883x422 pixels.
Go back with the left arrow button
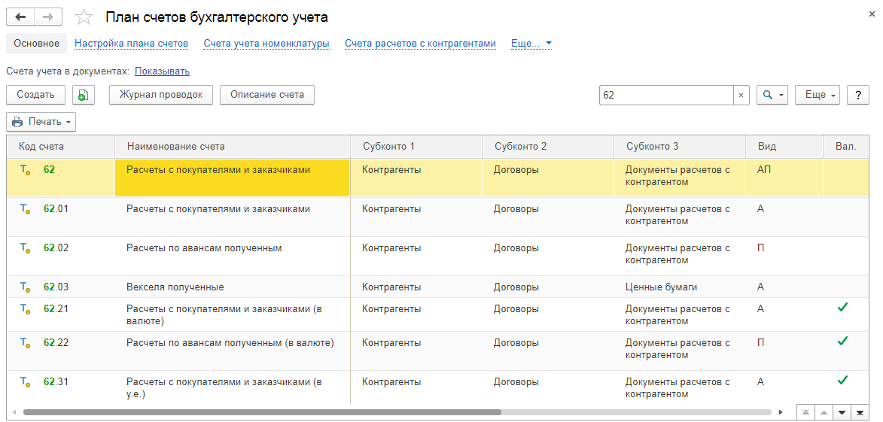[x=20, y=17]
